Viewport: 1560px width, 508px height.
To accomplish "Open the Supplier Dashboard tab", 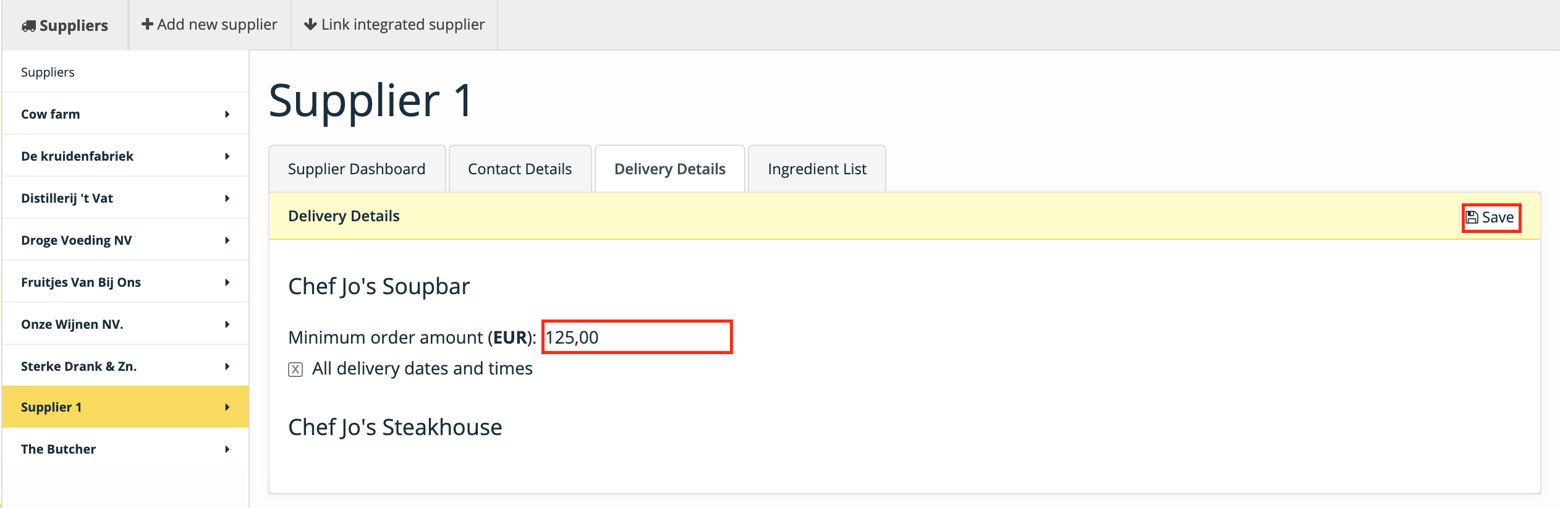I will tap(357, 169).
